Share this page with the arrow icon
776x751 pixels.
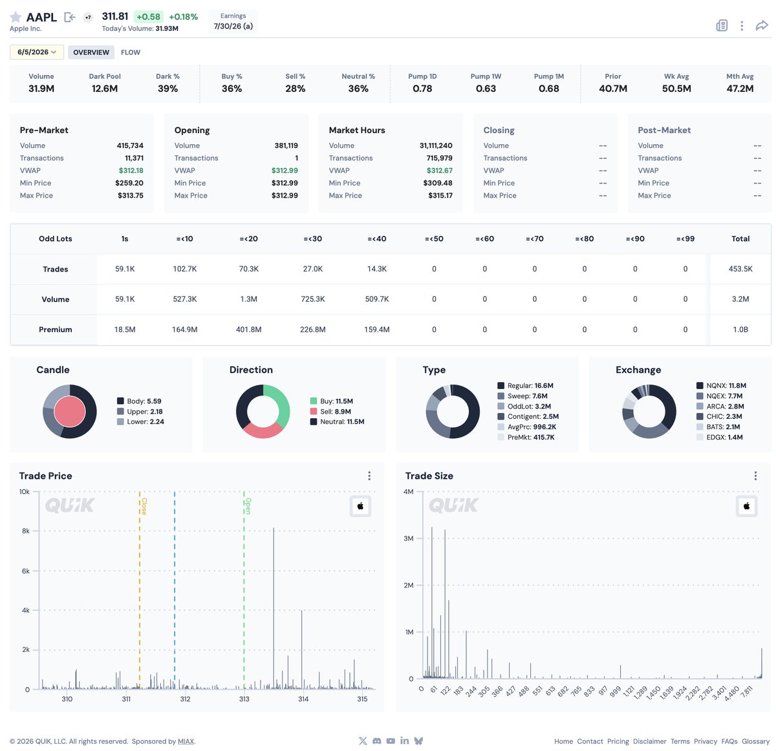[762, 25]
